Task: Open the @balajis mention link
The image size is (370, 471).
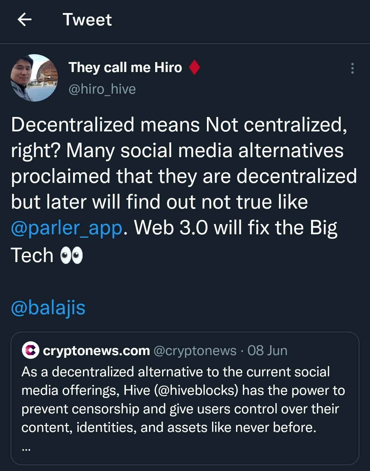Action: [48, 307]
